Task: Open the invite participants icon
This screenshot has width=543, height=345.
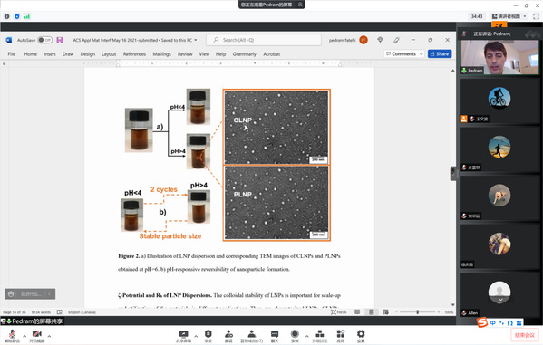Action: [228, 336]
